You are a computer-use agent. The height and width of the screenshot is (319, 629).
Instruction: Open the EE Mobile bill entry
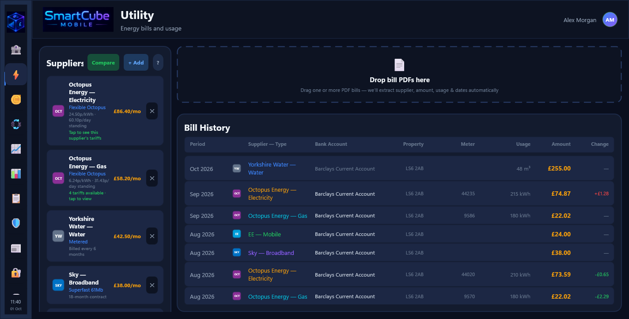[x=399, y=234]
